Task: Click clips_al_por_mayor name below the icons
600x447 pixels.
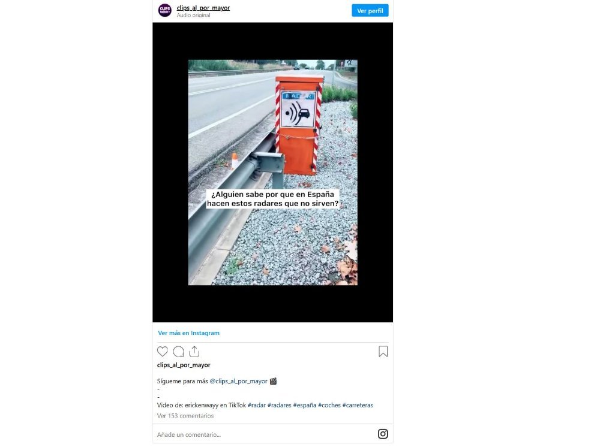Action: pyautogui.click(x=184, y=365)
